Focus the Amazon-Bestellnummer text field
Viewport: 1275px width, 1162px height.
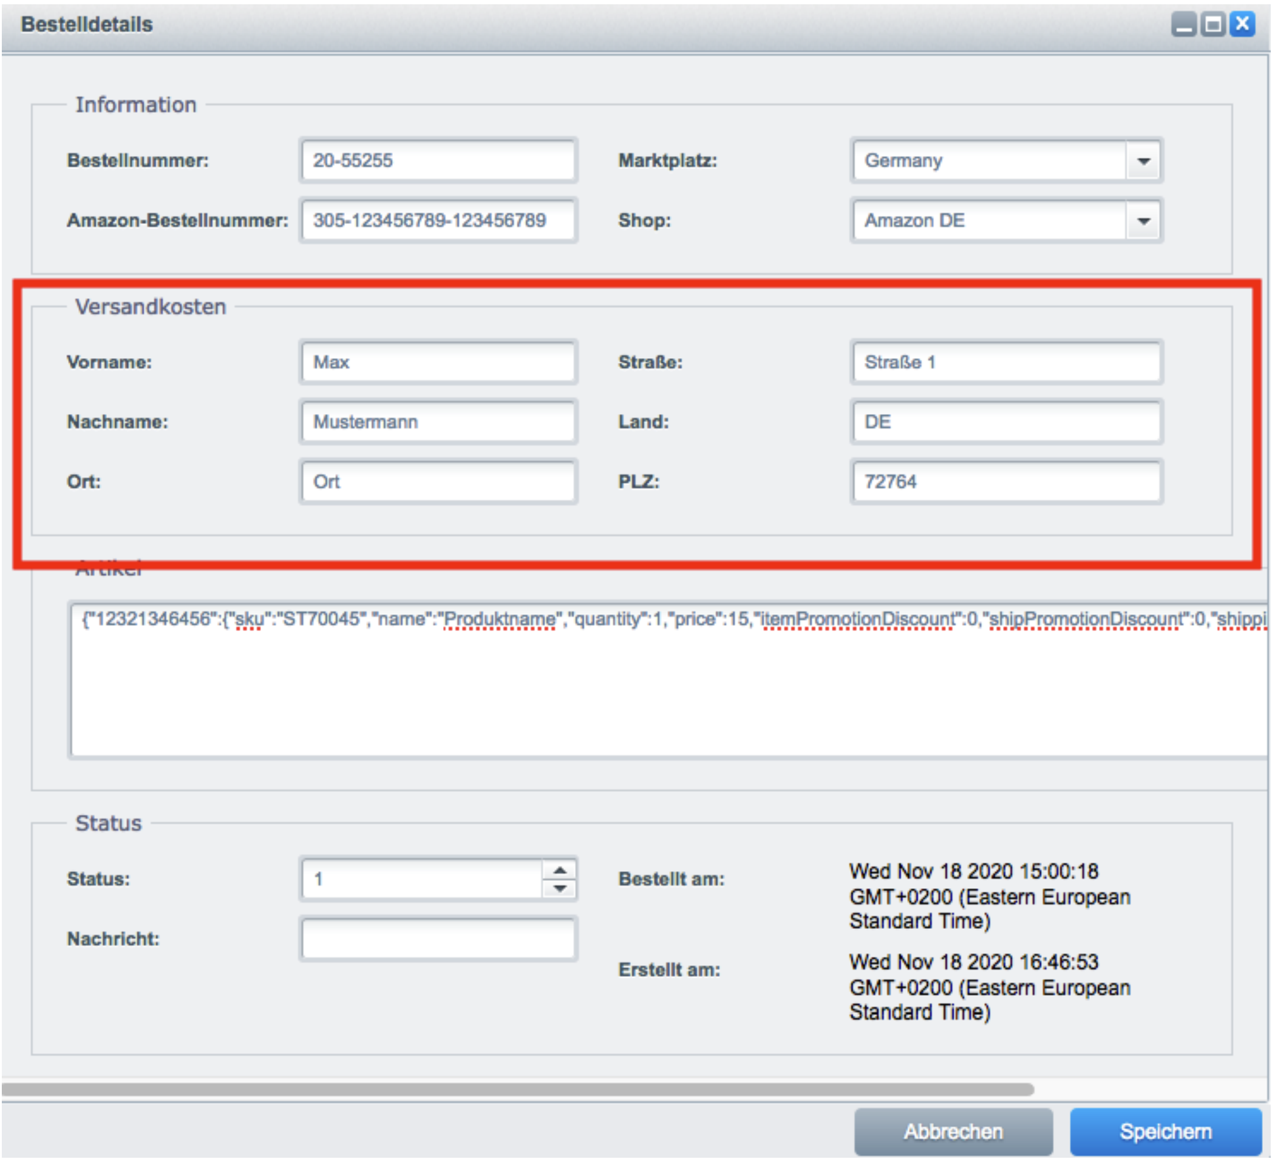click(438, 221)
